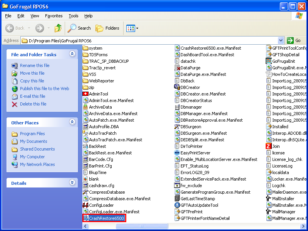Open the MallManager application
Image resolution: width=308 pixels, height=231 pixels.
point(269,212)
